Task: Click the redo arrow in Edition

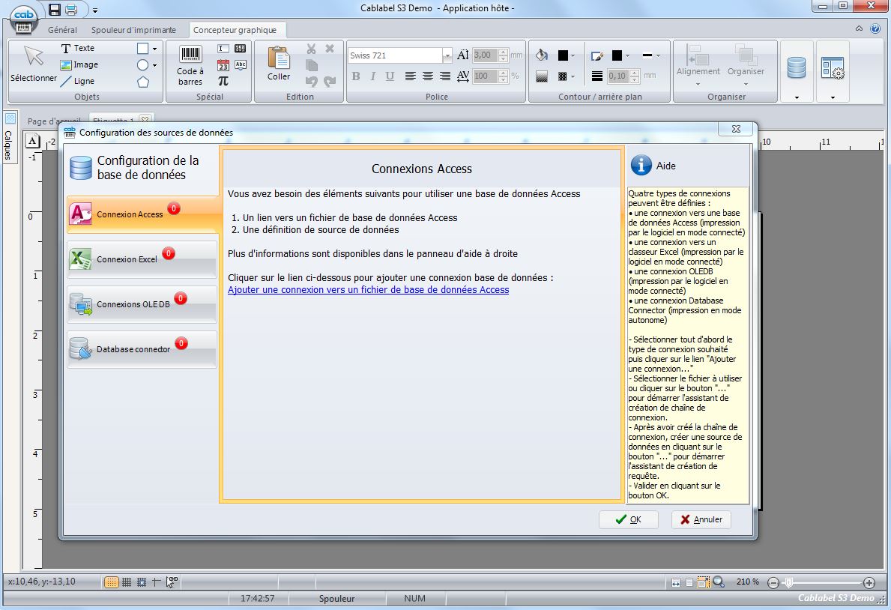Action: pyautogui.click(x=330, y=81)
